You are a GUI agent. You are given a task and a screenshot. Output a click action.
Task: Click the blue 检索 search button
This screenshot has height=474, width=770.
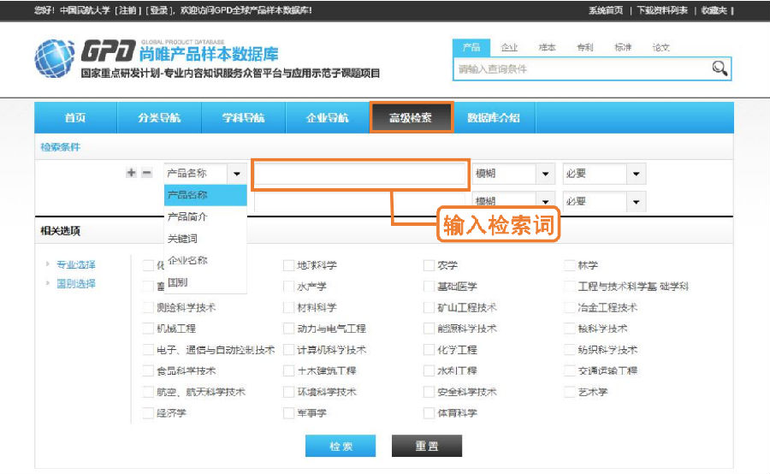tap(341, 446)
